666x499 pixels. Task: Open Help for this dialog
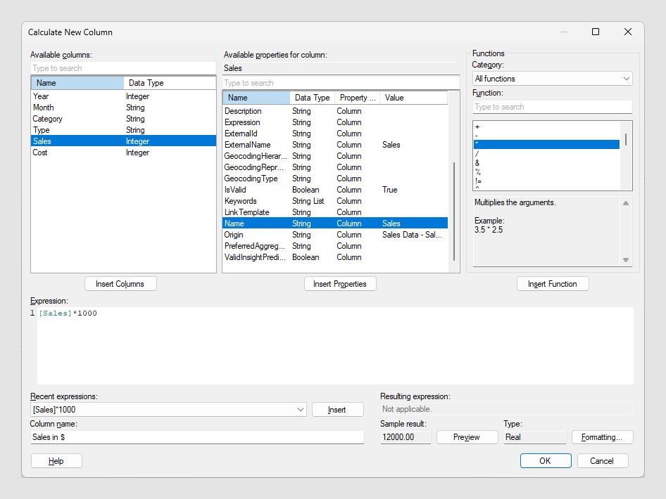pos(56,461)
